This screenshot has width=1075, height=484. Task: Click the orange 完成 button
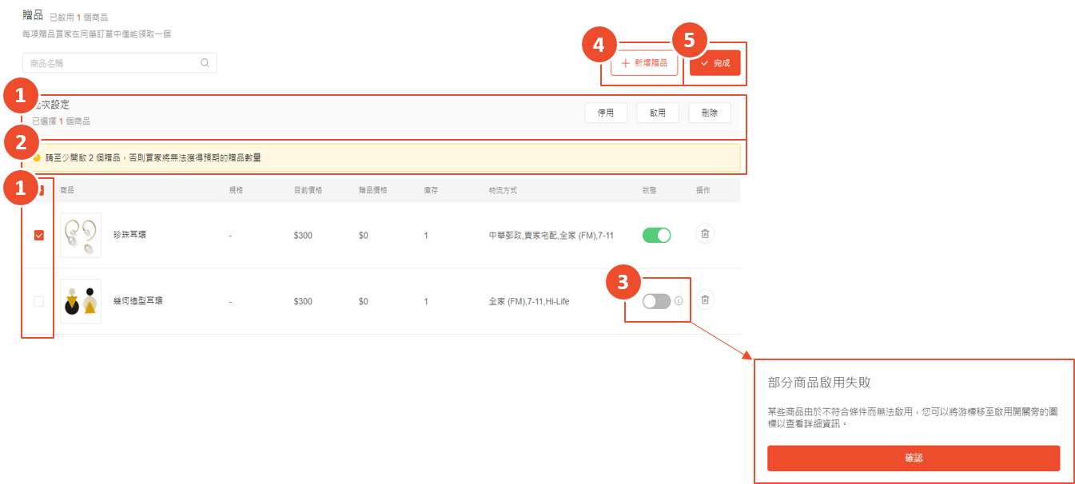tap(715, 63)
